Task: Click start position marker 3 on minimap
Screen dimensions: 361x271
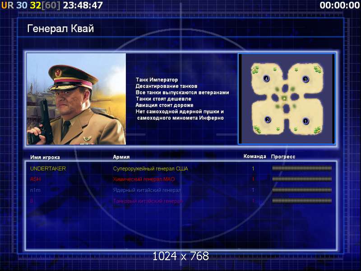Action: coord(305,79)
